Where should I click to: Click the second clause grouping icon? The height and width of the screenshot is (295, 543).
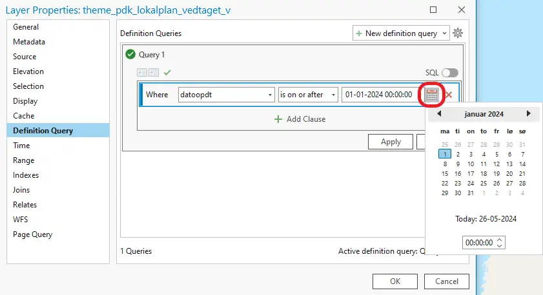point(154,73)
